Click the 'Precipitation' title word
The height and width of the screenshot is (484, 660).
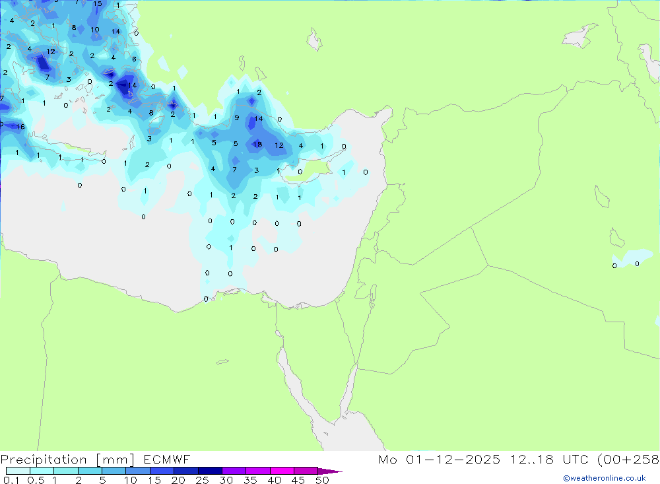pyautogui.click(x=44, y=460)
